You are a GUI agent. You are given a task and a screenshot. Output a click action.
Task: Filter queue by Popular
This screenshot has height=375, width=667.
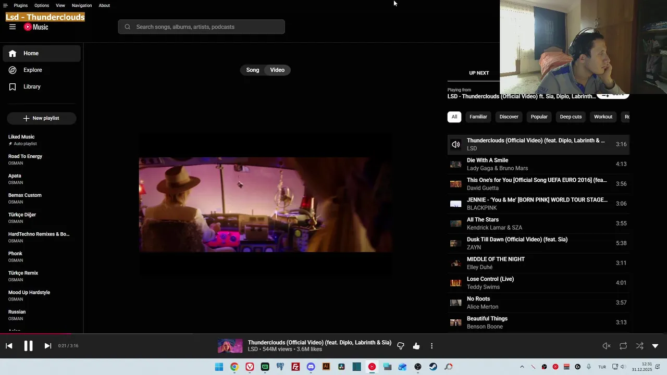click(x=539, y=117)
